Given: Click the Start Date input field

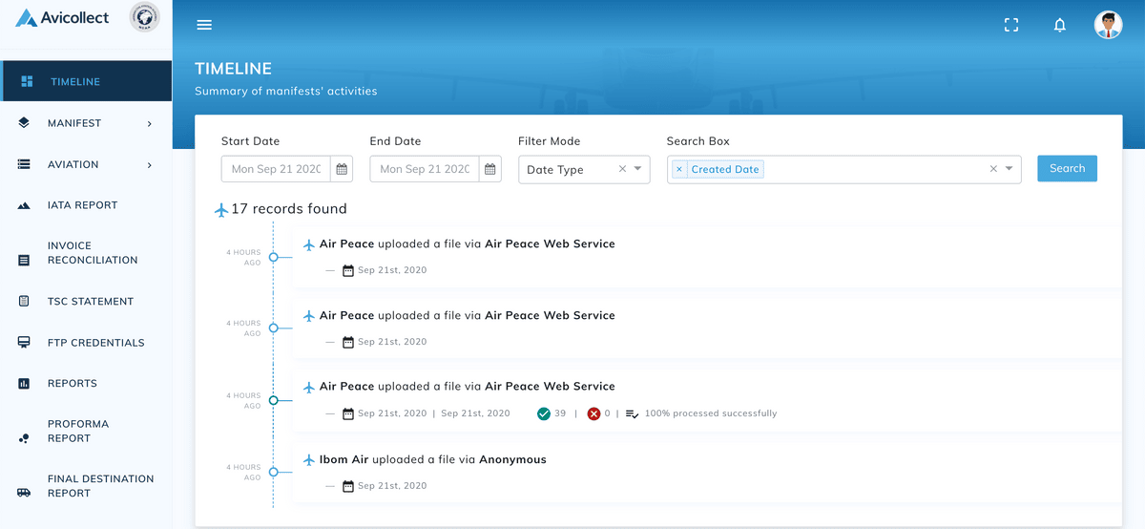Looking at the screenshot, I should (276, 169).
